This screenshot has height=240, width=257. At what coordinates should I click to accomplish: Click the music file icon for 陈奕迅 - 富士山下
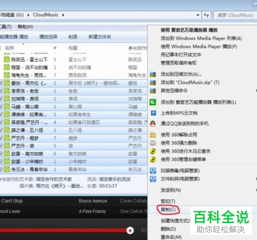tap(7, 60)
